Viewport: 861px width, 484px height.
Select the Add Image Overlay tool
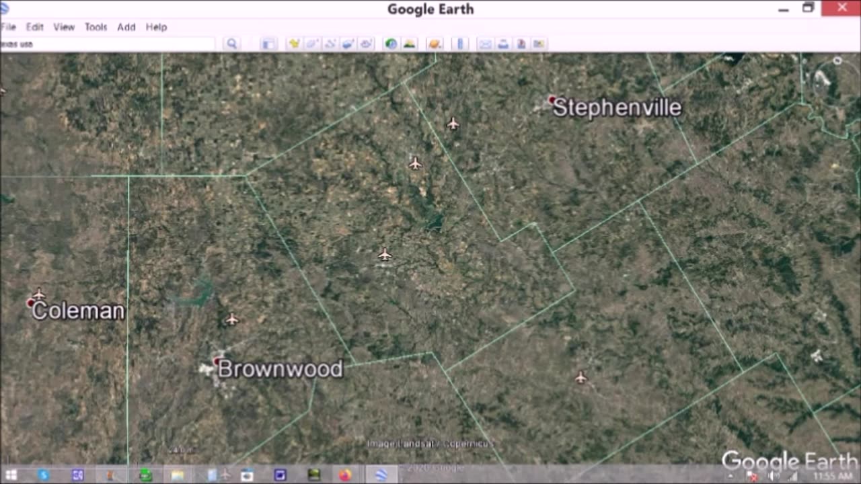click(348, 44)
